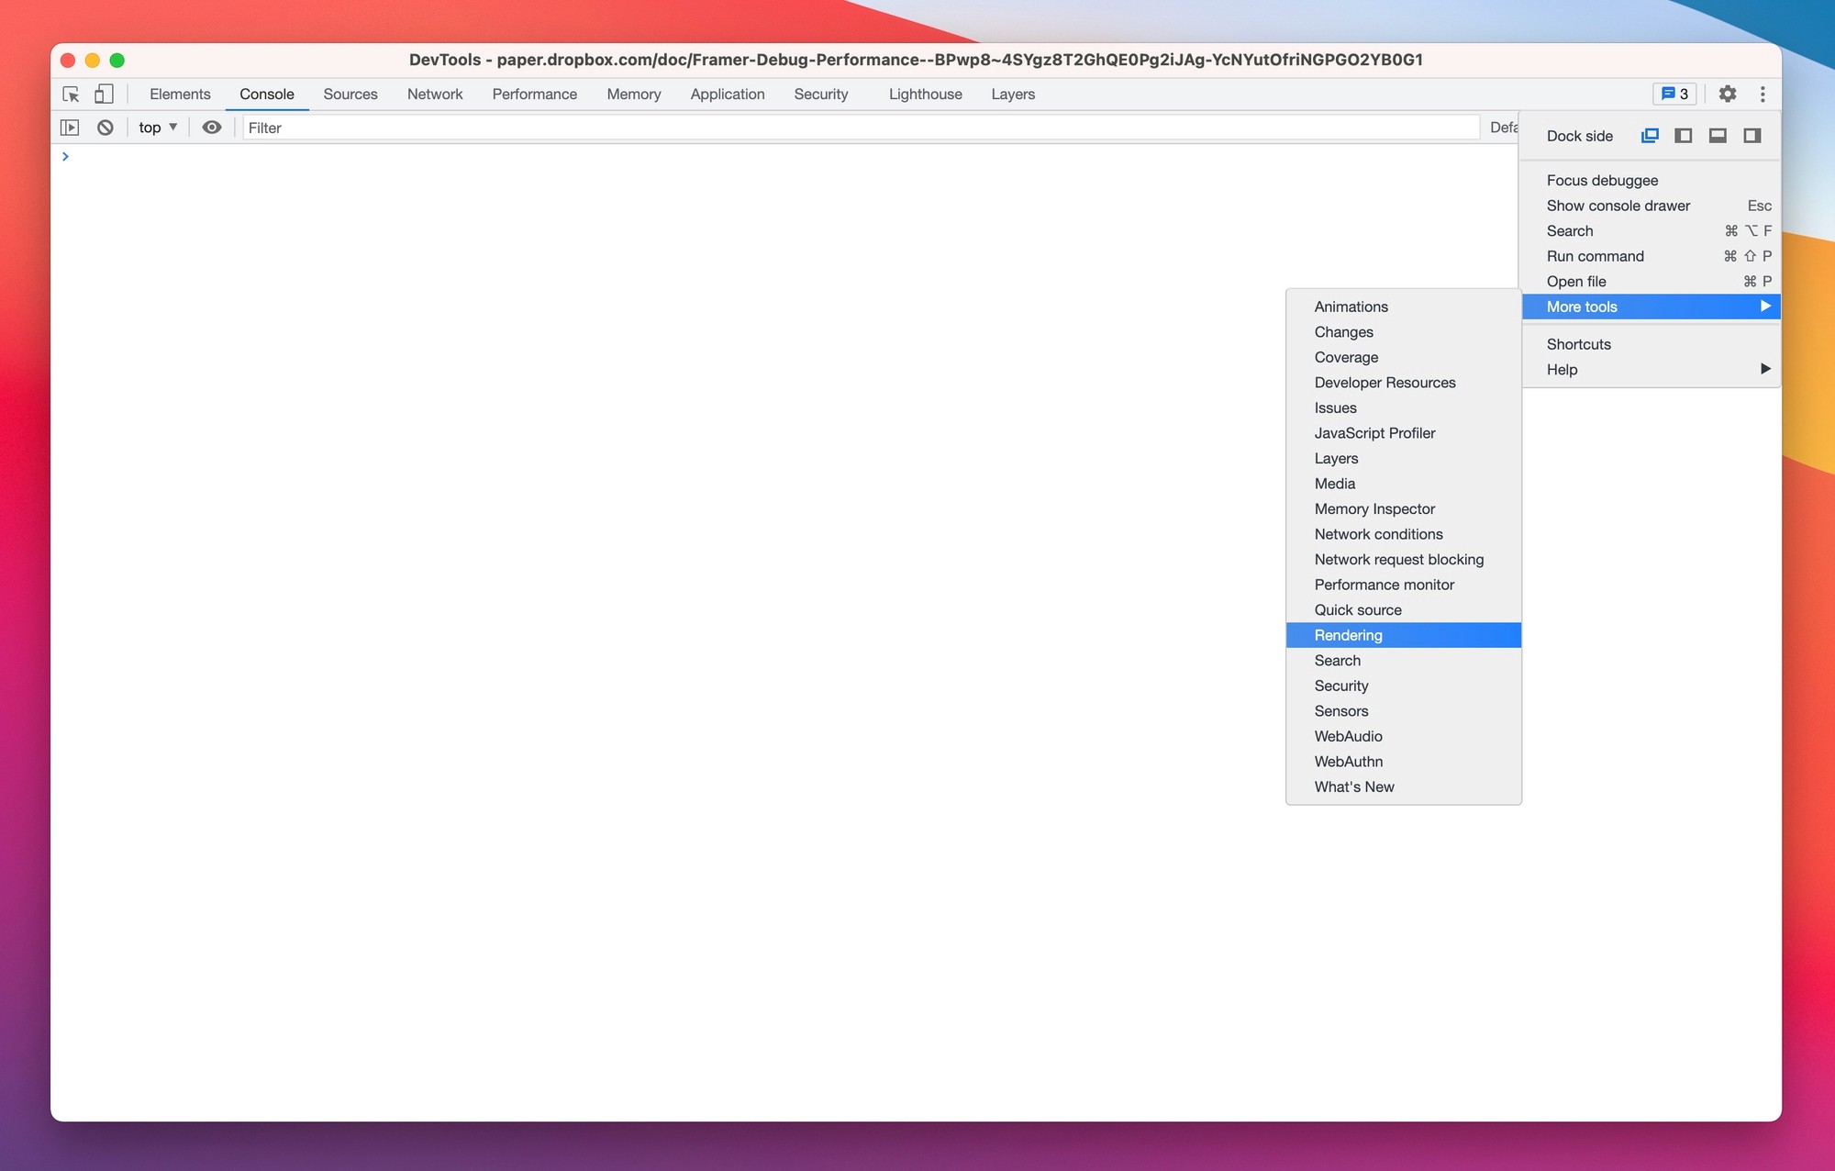Screen dimensions: 1835x1171
Task: Choose Run command menu entry
Action: [x=1596, y=256]
